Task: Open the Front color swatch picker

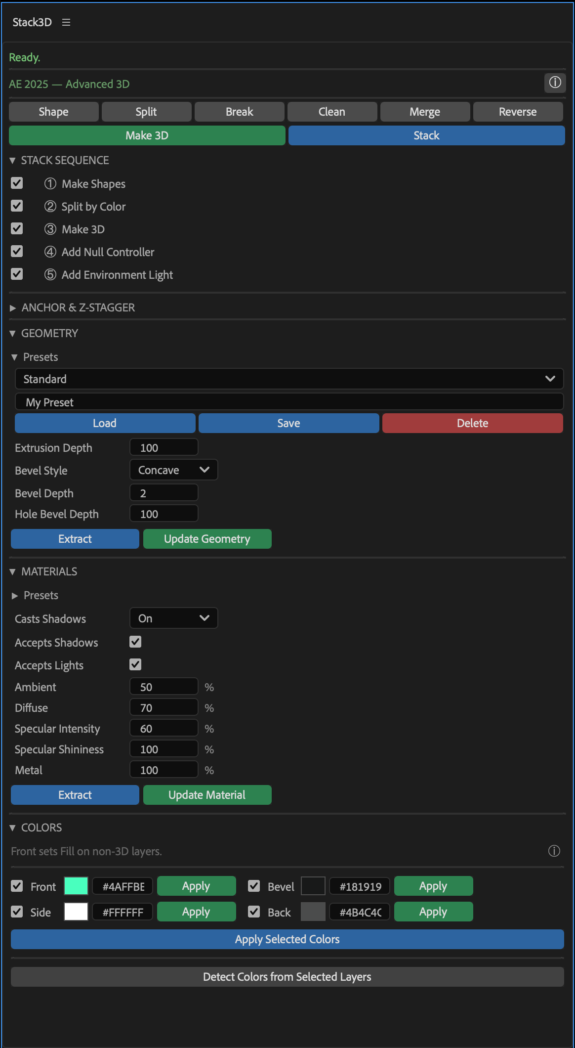Action: [76, 886]
